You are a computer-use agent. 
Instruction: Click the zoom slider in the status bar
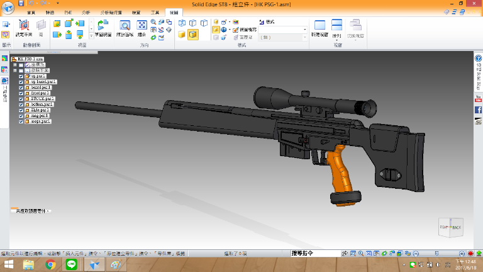click(x=437, y=254)
